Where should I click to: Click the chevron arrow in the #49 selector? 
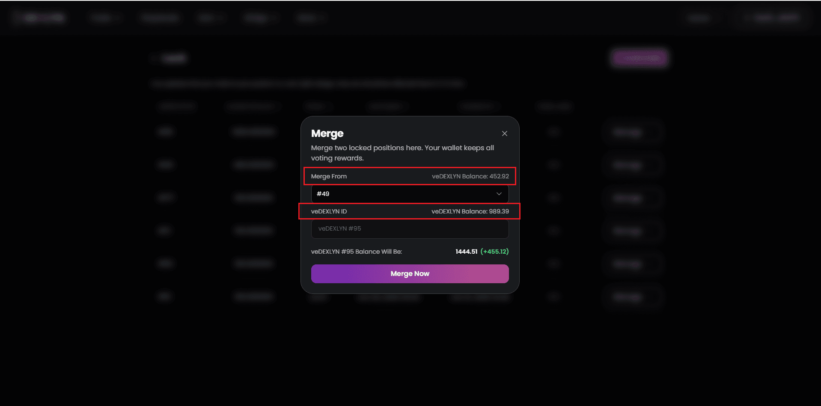point(499,194)
